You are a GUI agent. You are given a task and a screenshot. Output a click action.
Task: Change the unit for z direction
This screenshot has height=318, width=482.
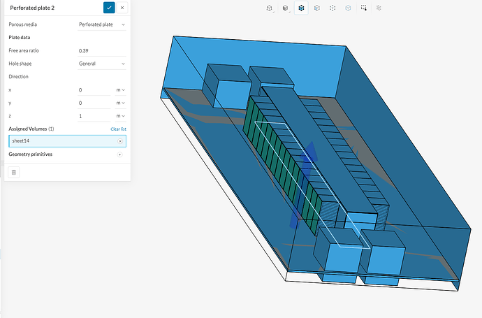121,116
